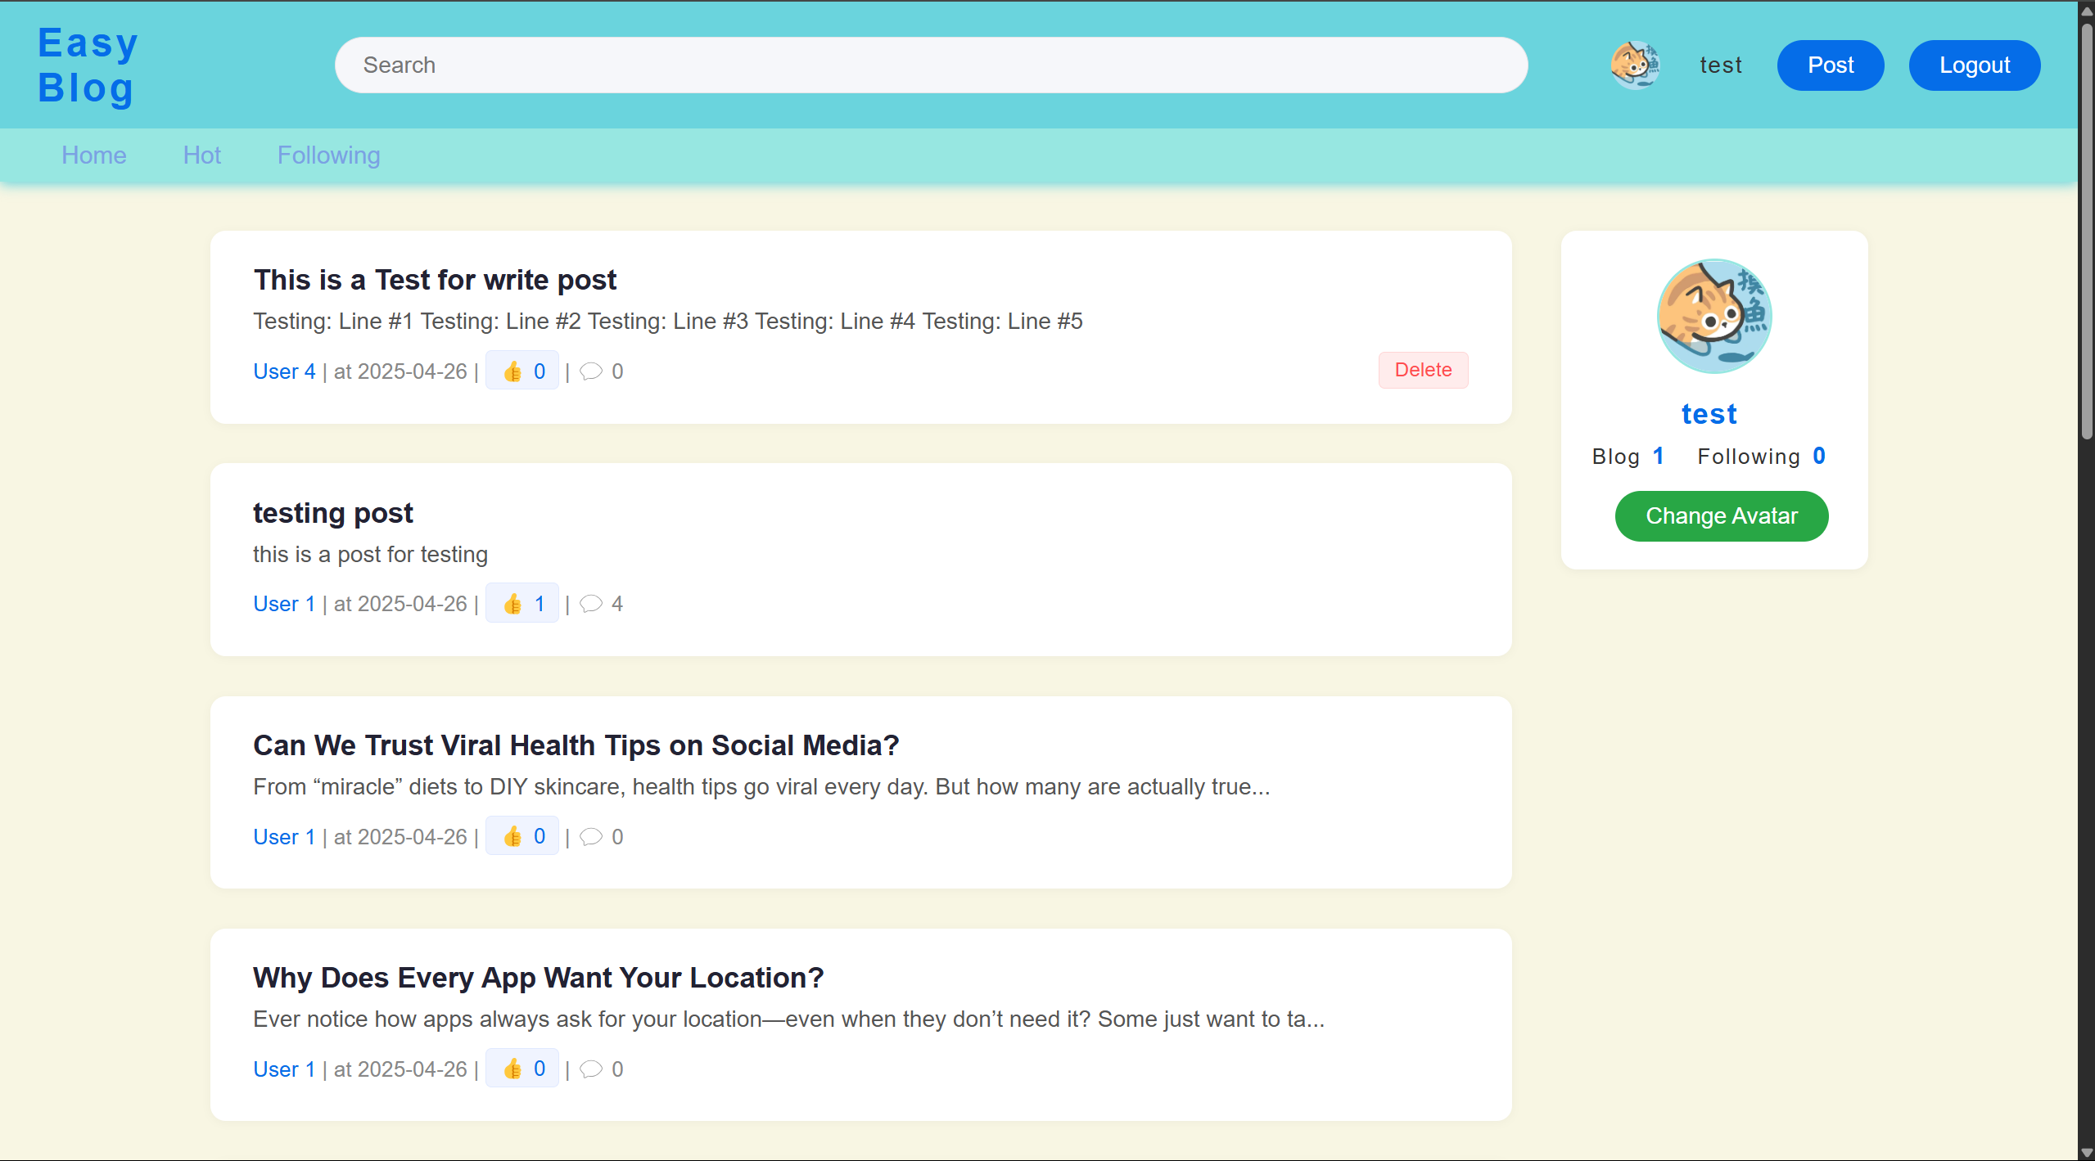This screenshot has height=1161, width=2095.
Task: Switch to the Hot tab
Action: [x=201, y=155]
